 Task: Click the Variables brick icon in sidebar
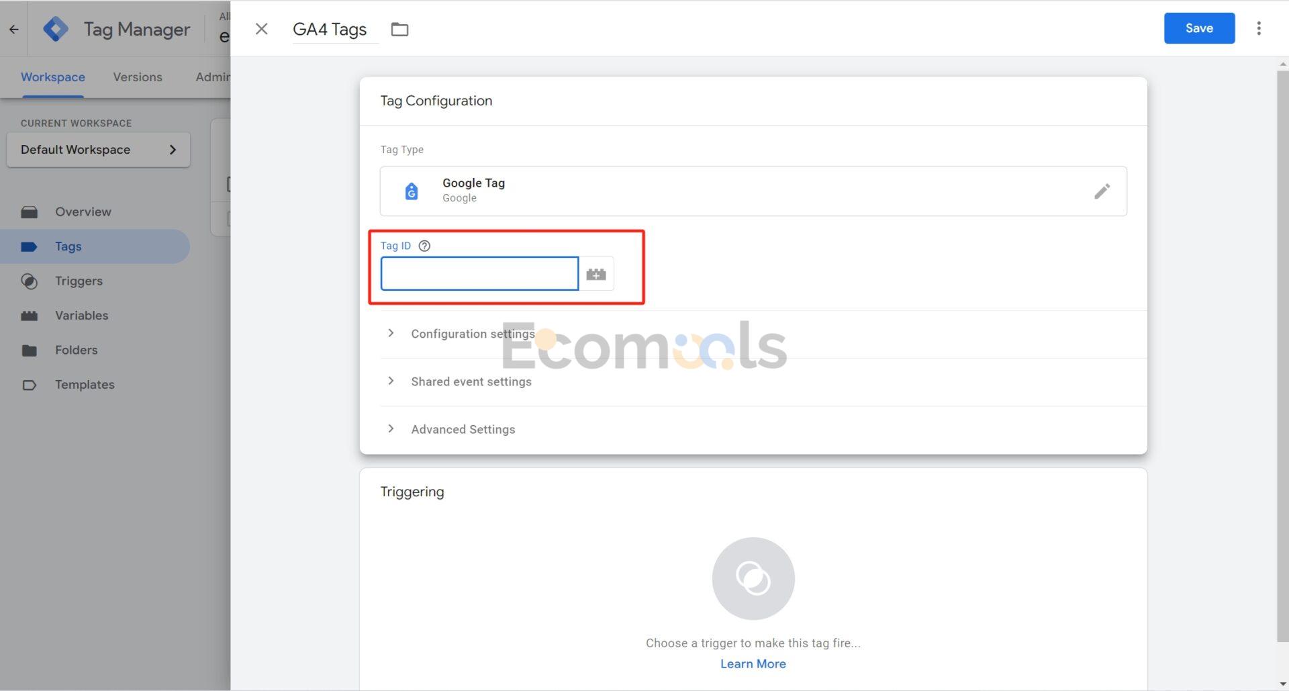29,316
